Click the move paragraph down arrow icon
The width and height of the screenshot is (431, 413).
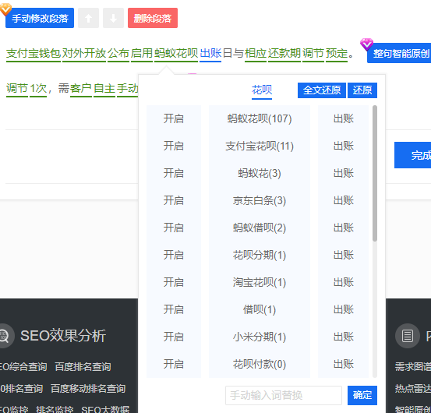click(x=113, y=18)
